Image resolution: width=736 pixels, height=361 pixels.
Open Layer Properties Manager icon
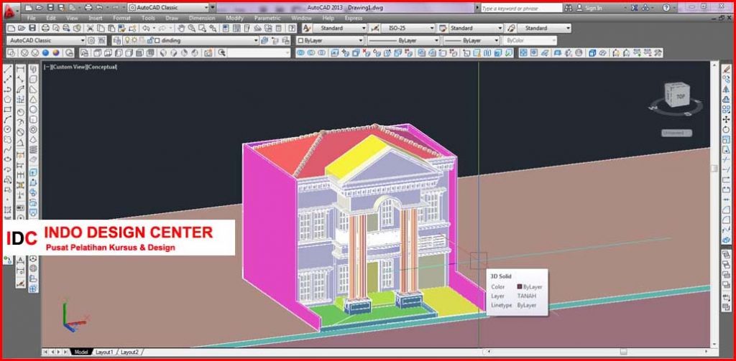pyautogui.click(x=117, y=41)
